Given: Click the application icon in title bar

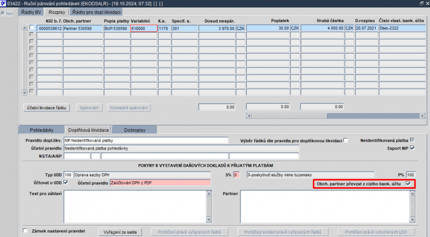Looking at the screenshot, I should pyautogui.click(x=3, y=3).
